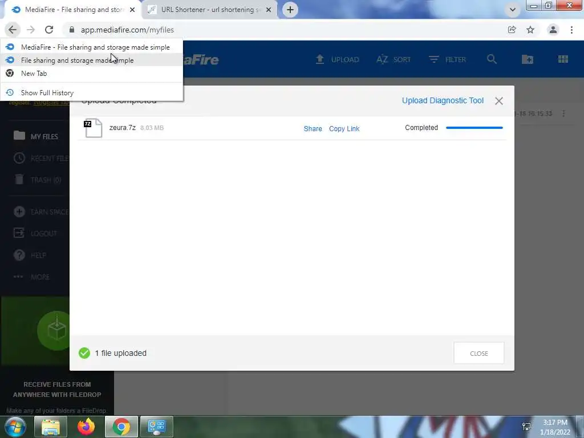Open File Explorer from the taskbar
This screenshot has width=584, height=438.
coord(51,427)
